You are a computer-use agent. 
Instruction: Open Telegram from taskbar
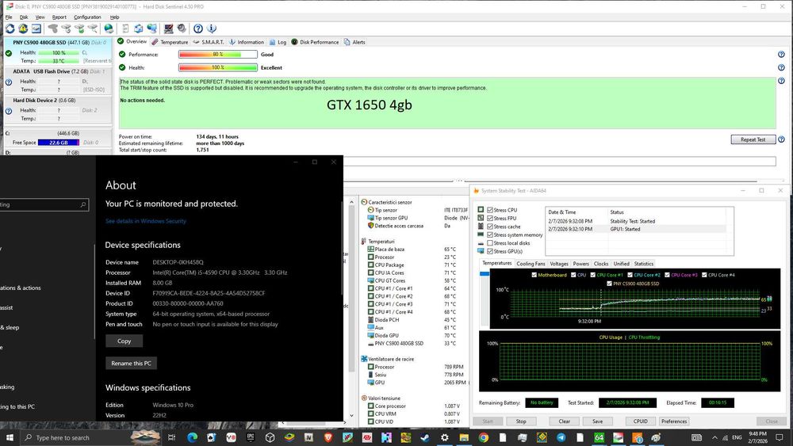pyautogui.click(x=561, y=437)
